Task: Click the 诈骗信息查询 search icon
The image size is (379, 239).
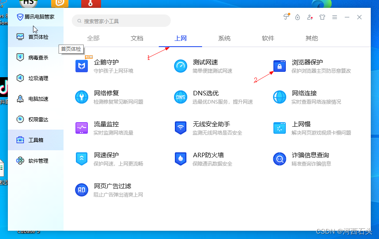Action: 280,159
